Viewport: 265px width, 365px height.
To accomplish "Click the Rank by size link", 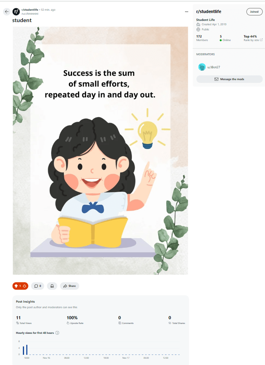I will pos(251,40).
